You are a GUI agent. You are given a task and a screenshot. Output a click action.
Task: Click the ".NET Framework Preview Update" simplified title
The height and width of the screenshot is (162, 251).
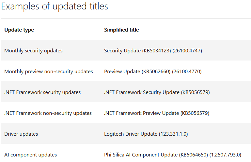(141, 113)
